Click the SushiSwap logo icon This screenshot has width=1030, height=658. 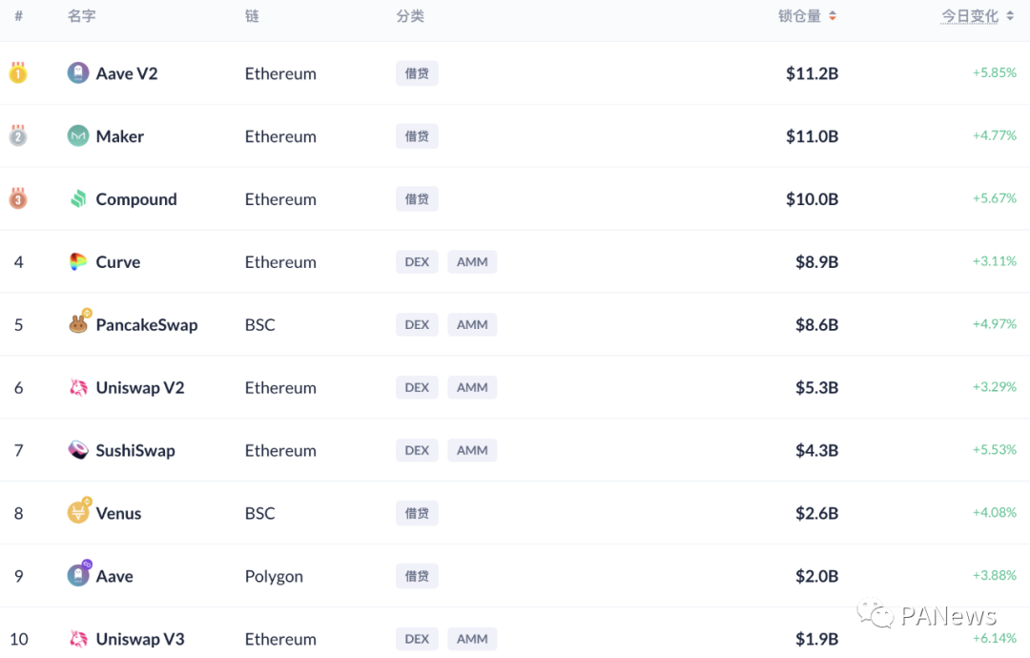[78, 450]
